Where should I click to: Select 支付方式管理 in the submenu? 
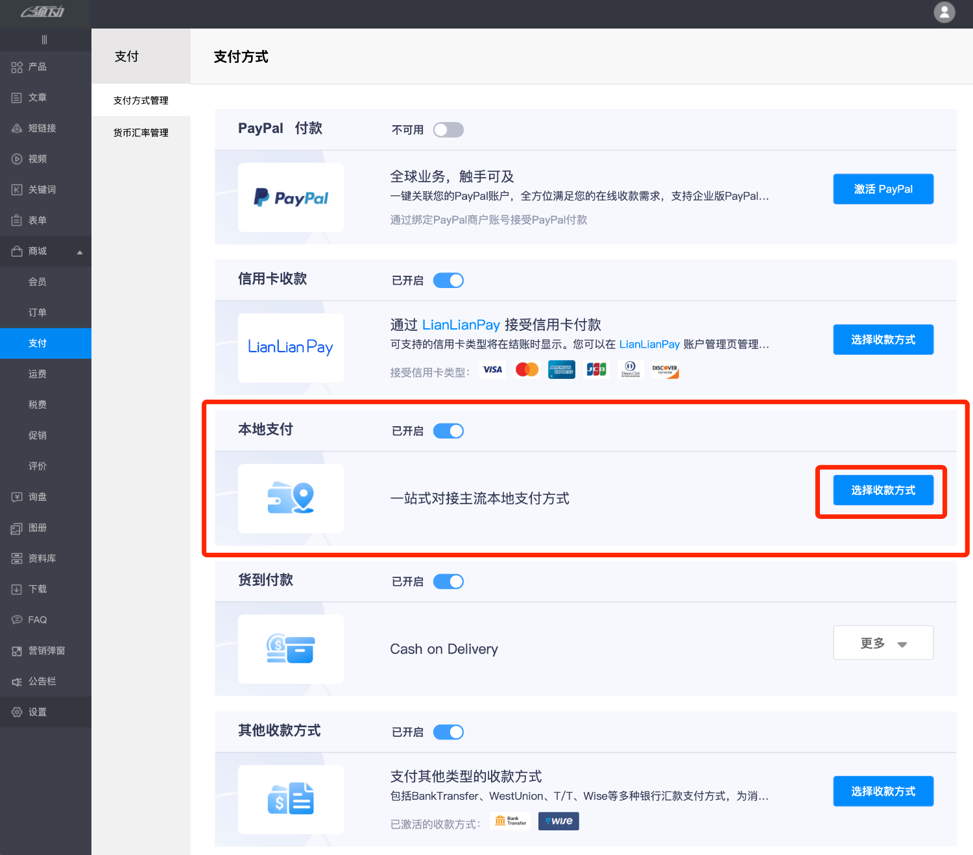140,100
